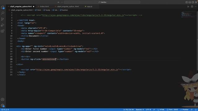Open the Customize Layout icon

[x=196, y=2]
